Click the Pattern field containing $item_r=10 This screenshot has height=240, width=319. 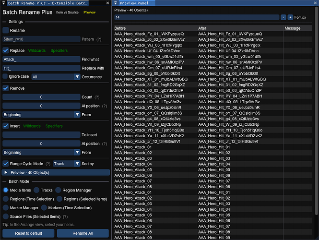41,39
